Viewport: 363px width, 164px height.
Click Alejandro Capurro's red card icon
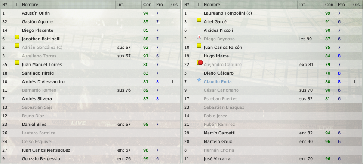[x=200, y=63]
